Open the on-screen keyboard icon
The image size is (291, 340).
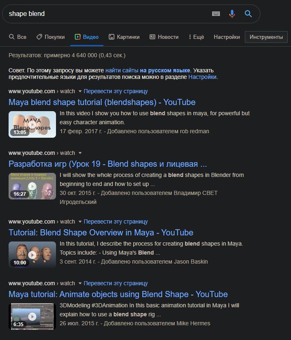(x=216, y=14)
